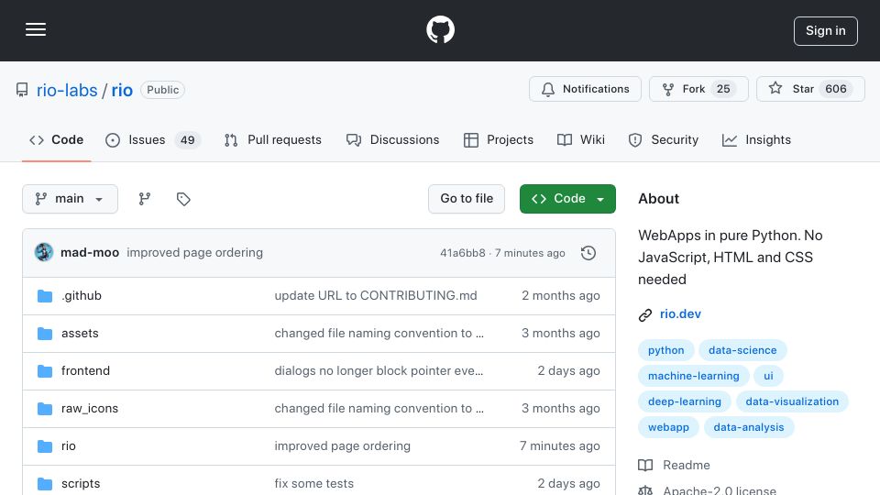Viewport: 880px width, 495px height.
Task: Open the Readme link in About
Action: [687, 466]
